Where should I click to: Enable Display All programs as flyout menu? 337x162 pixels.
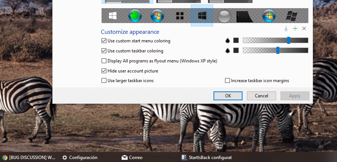tap(104, 61)
